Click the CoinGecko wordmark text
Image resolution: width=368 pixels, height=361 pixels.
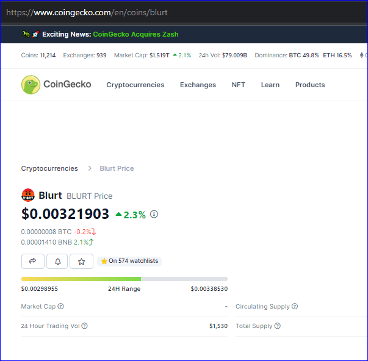pos(67,84)
